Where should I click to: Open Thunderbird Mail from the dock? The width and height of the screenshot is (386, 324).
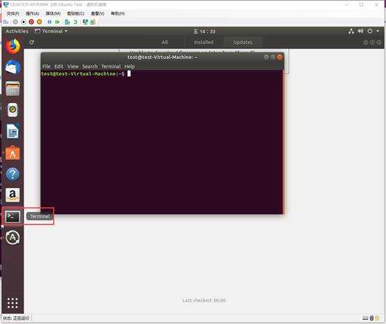[x=13, y=67]
